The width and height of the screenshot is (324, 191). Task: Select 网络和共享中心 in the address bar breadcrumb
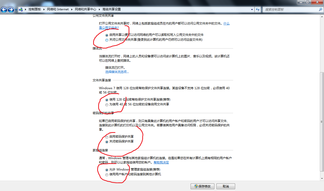point(86,9)
